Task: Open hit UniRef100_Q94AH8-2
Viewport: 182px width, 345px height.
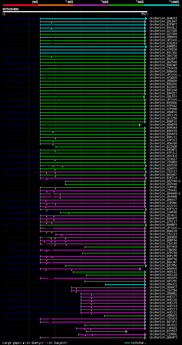Action: [165, 194]
